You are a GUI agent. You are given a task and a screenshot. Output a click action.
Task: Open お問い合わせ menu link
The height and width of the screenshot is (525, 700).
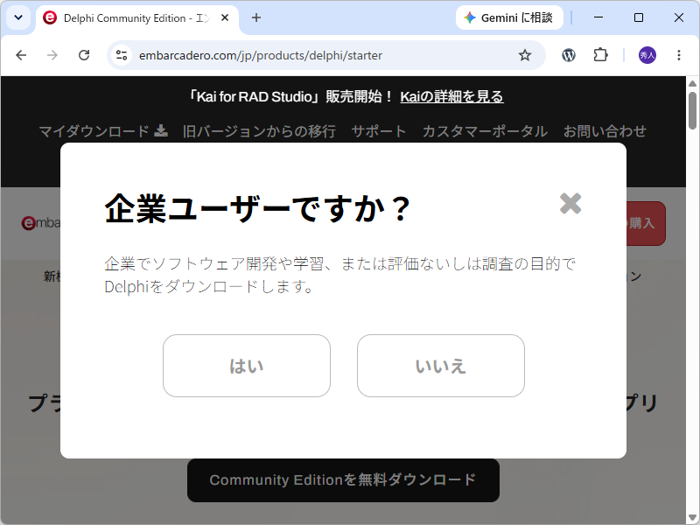click(x=605, y=131)
